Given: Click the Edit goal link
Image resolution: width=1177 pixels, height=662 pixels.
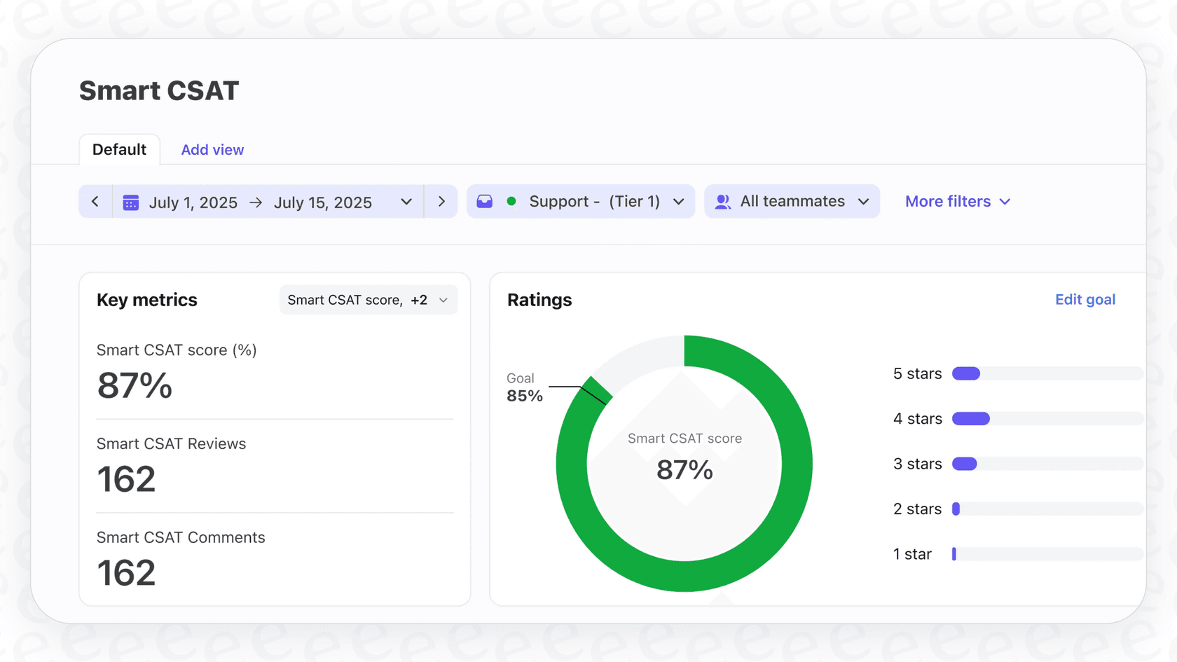Looking at the screenshot, I should coord(1085,300).
